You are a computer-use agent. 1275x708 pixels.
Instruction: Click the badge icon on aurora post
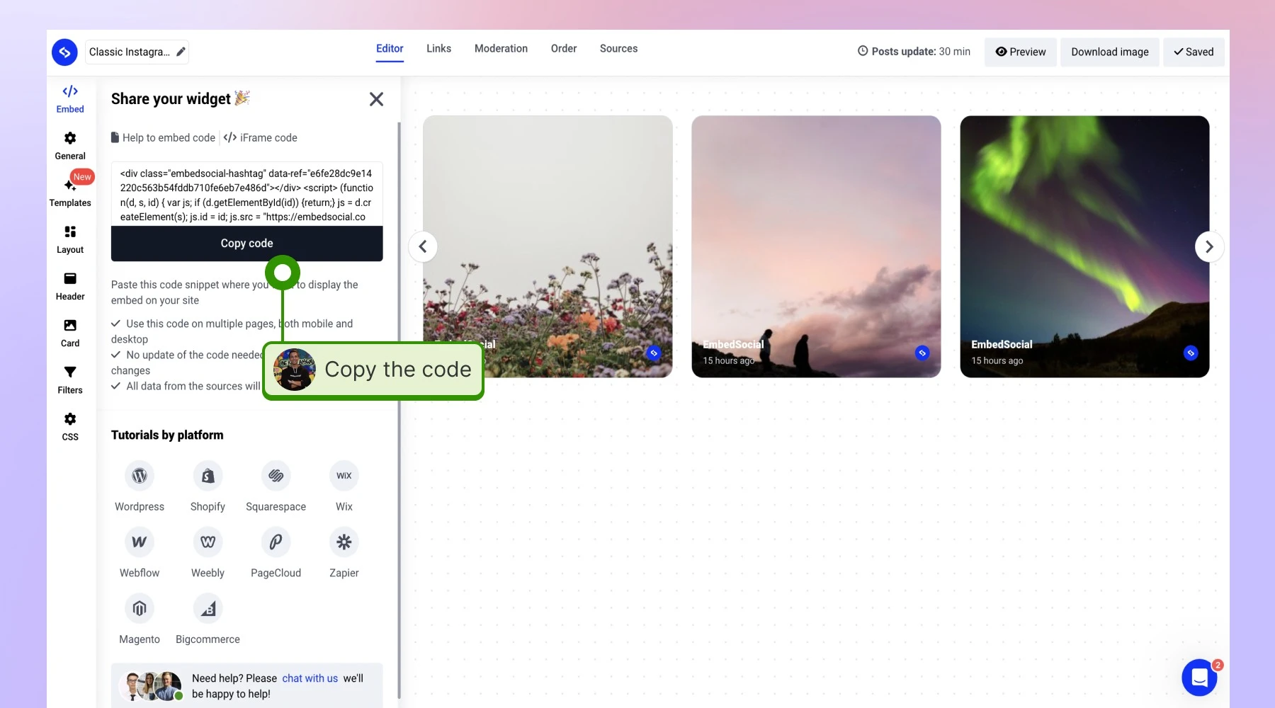point(1191,353)
